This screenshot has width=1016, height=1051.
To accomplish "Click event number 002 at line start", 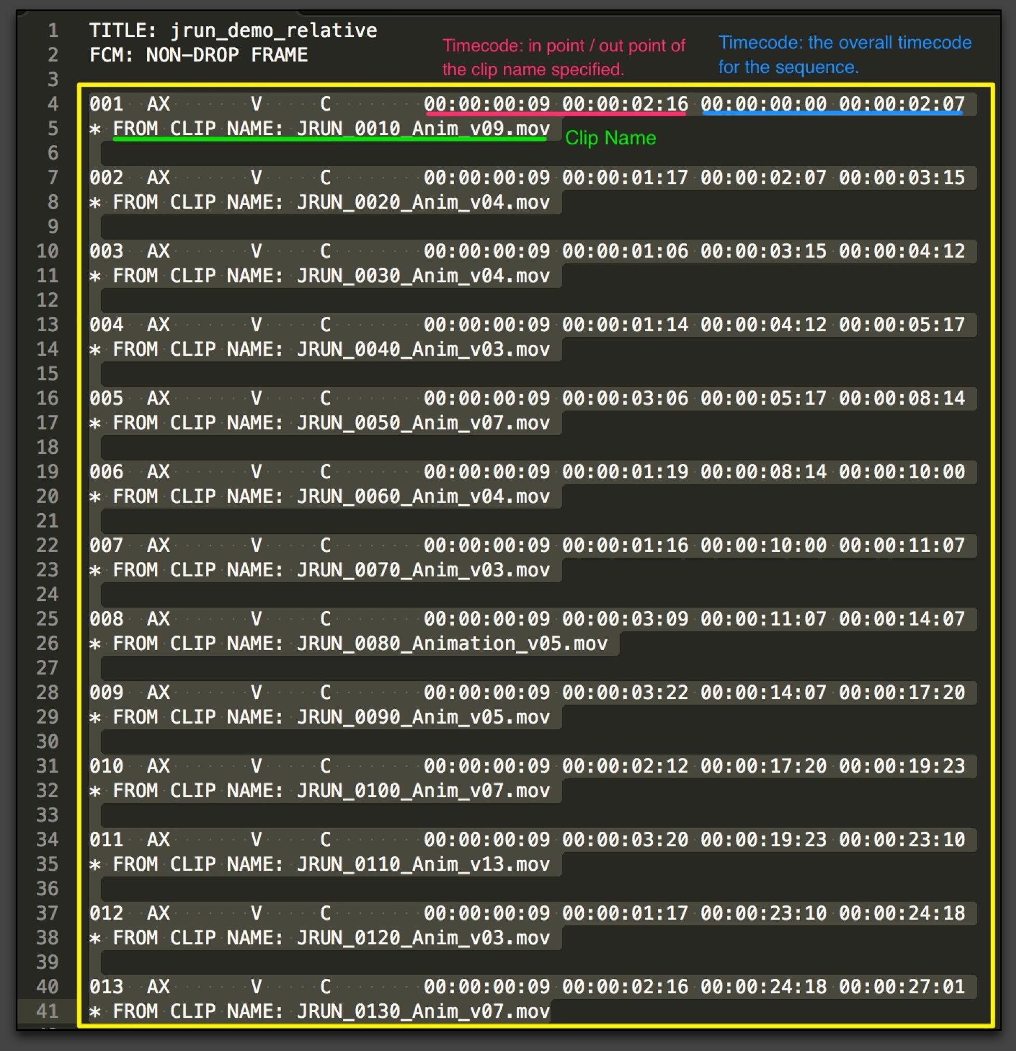I will click(x=106, y=178).
